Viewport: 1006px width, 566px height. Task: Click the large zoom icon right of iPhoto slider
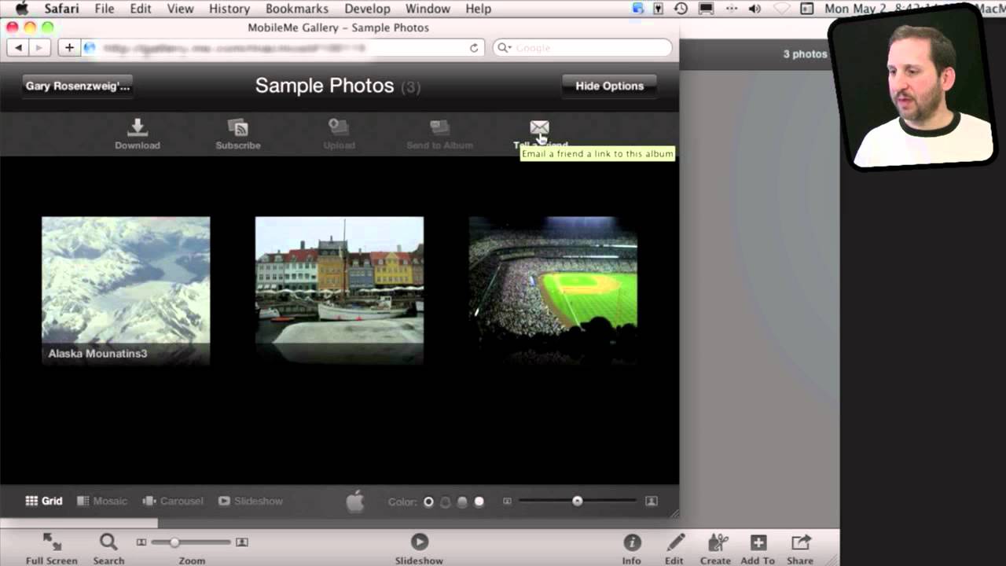pyautogui.click(x=242, y=542)
